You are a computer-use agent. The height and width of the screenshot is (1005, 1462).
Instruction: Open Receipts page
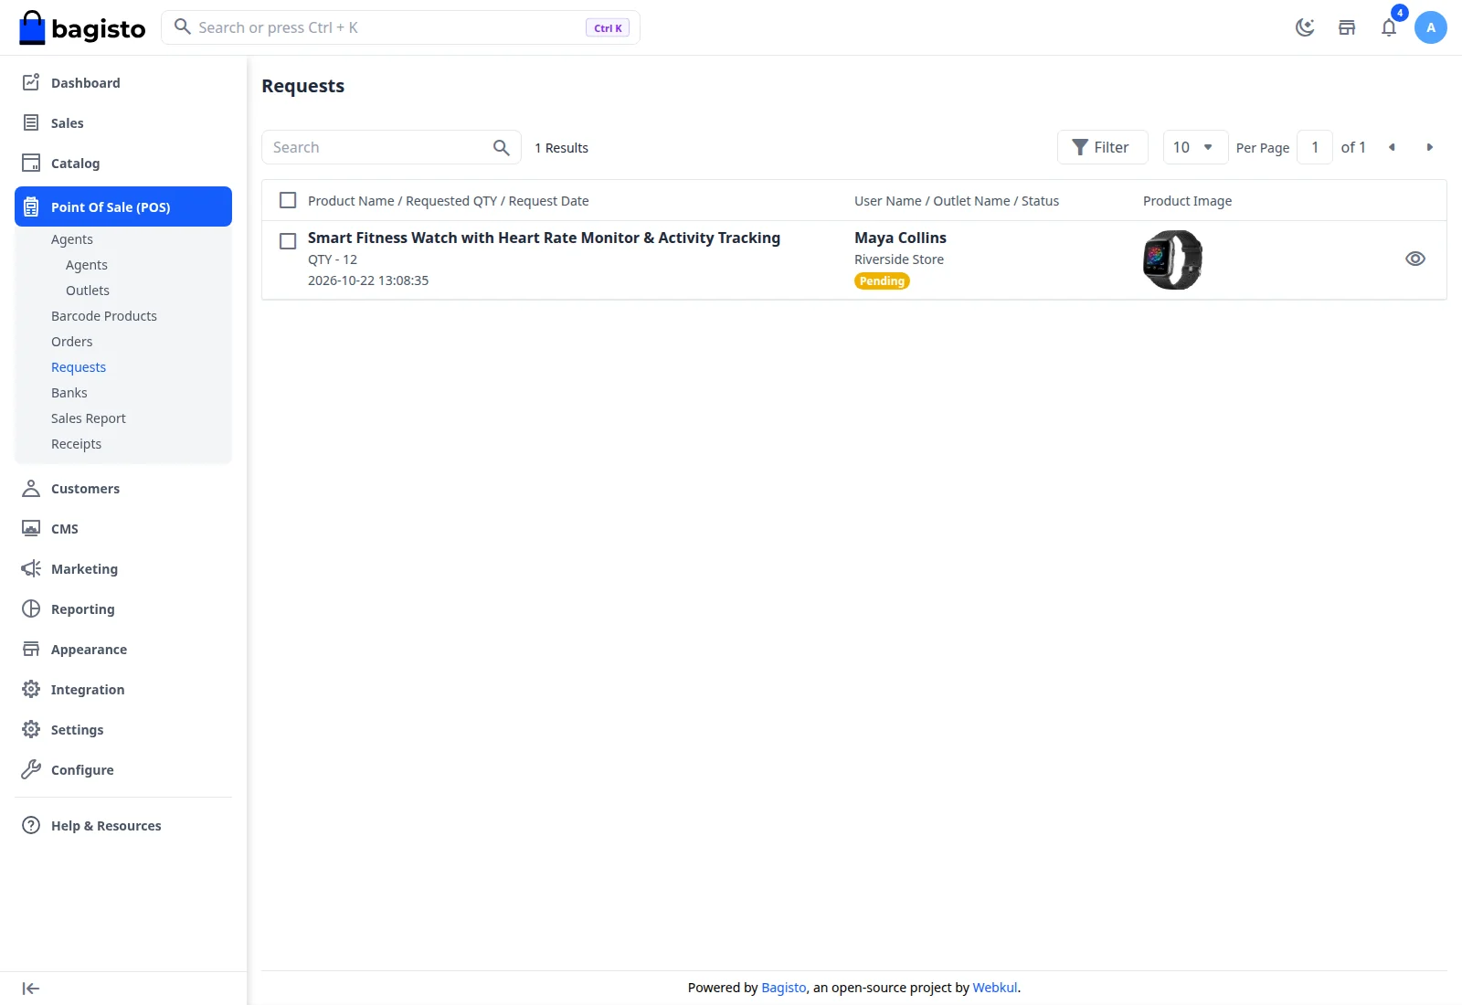(77, 444)
